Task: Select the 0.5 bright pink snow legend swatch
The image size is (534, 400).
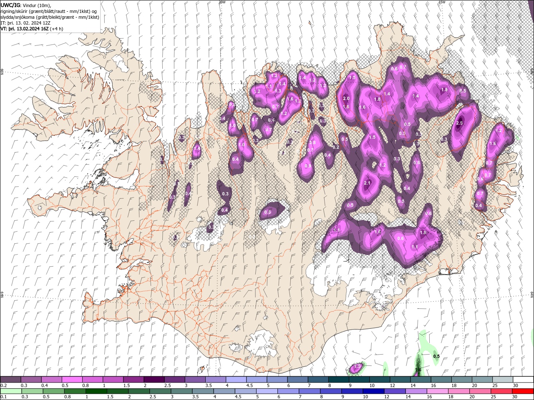Action: coord(72,380)
